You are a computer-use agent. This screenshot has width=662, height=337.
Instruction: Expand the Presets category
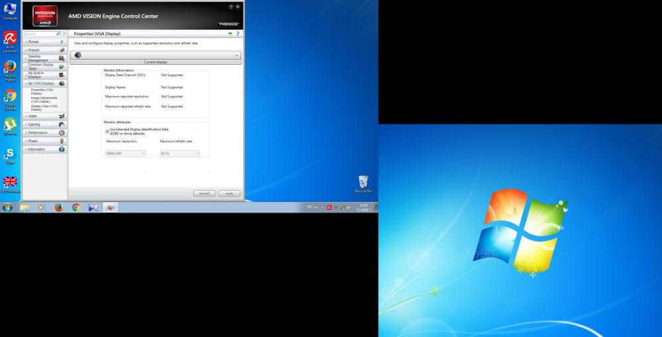tap(44, 50)
